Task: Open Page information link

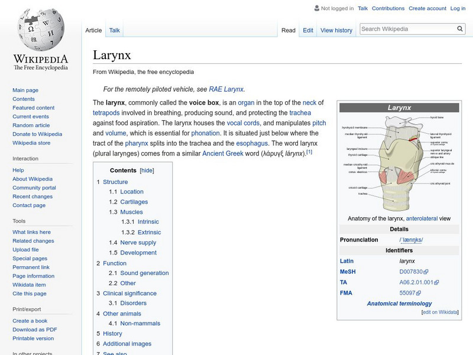Action: pos(34,276)
